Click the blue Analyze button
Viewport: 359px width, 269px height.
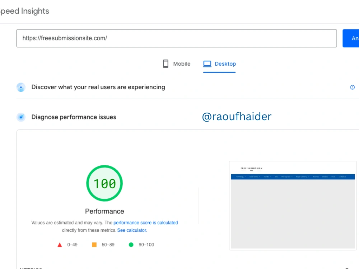(x=351, y=38)
